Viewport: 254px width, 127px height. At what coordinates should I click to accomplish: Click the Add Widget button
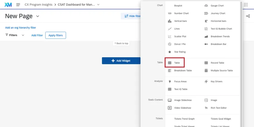(x=121, y=61)
